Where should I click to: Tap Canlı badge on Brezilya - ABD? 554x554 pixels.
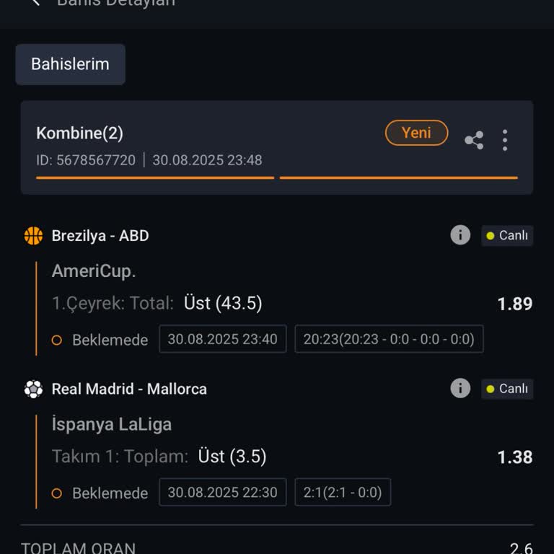pyautogui.click(x=507, y=236)
